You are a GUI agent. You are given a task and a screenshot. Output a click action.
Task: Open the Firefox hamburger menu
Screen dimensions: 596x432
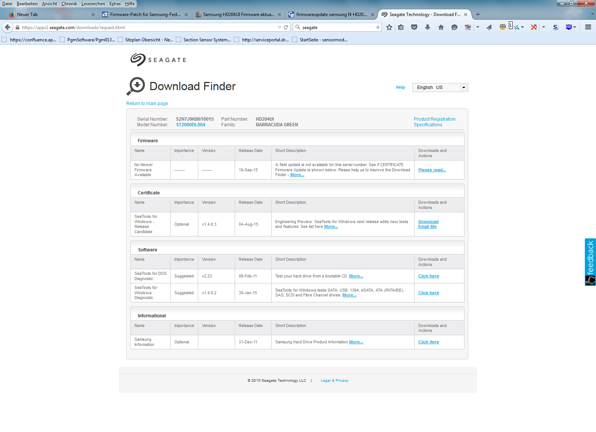pos(588,27)
